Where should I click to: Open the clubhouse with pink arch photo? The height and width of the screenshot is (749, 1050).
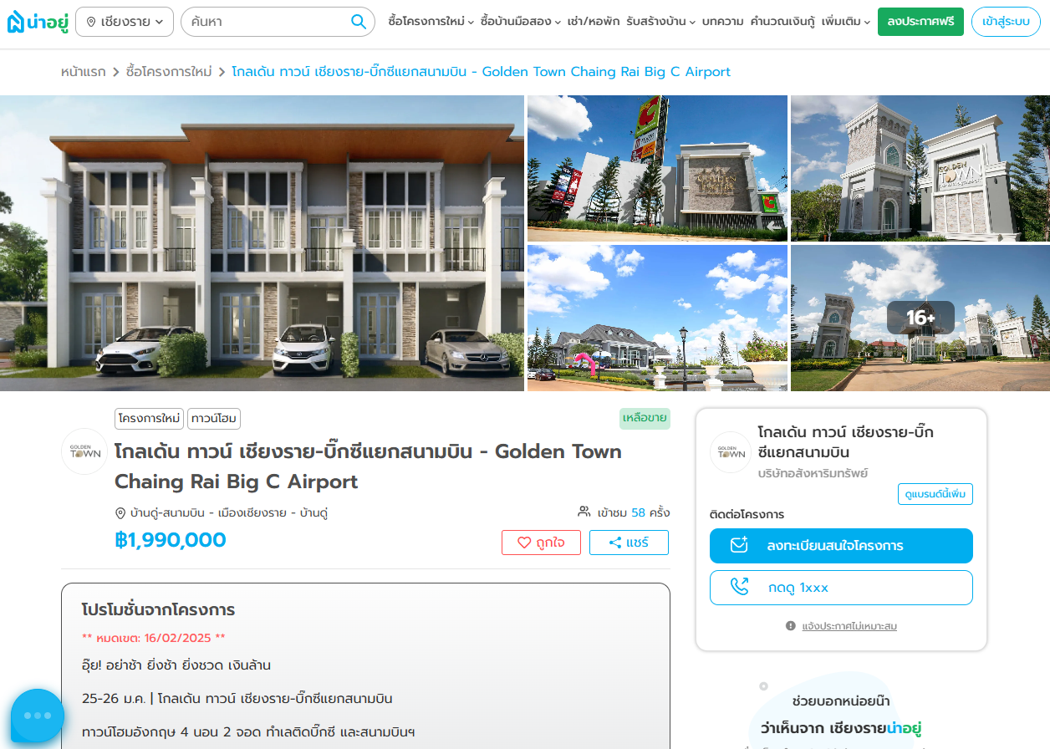pos(657,318)
